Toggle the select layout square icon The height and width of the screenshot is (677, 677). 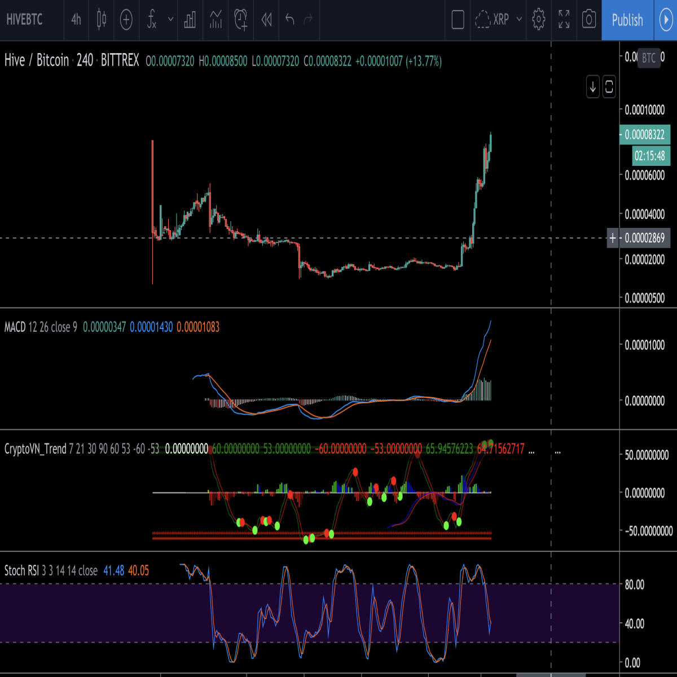(x=458, y=20)
